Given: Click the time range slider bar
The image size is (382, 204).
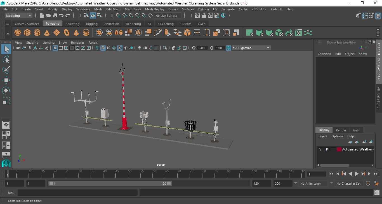Looking at the screenshot, I should click(110, 184).
